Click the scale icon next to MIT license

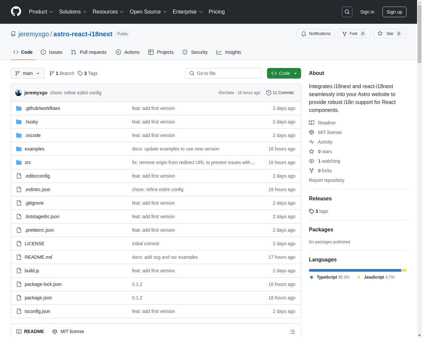(x=312, y=132)
